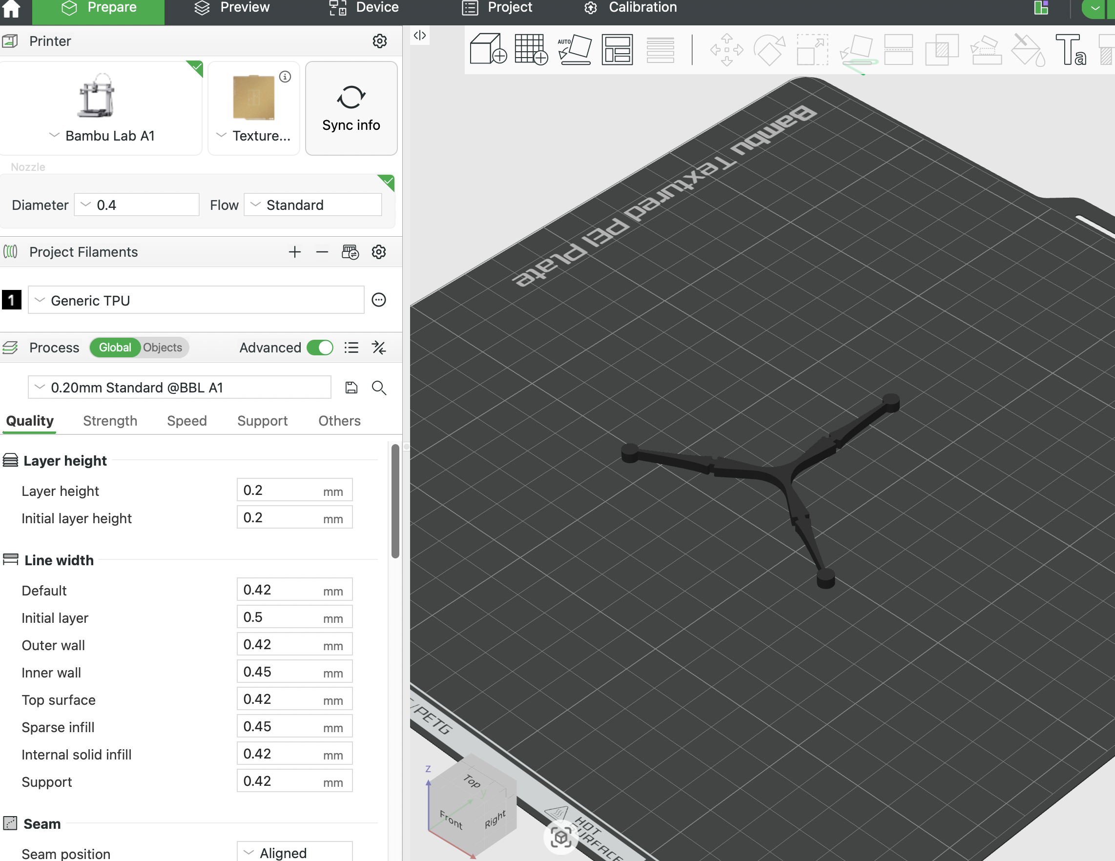Open printer settings gear

[379, 41]
